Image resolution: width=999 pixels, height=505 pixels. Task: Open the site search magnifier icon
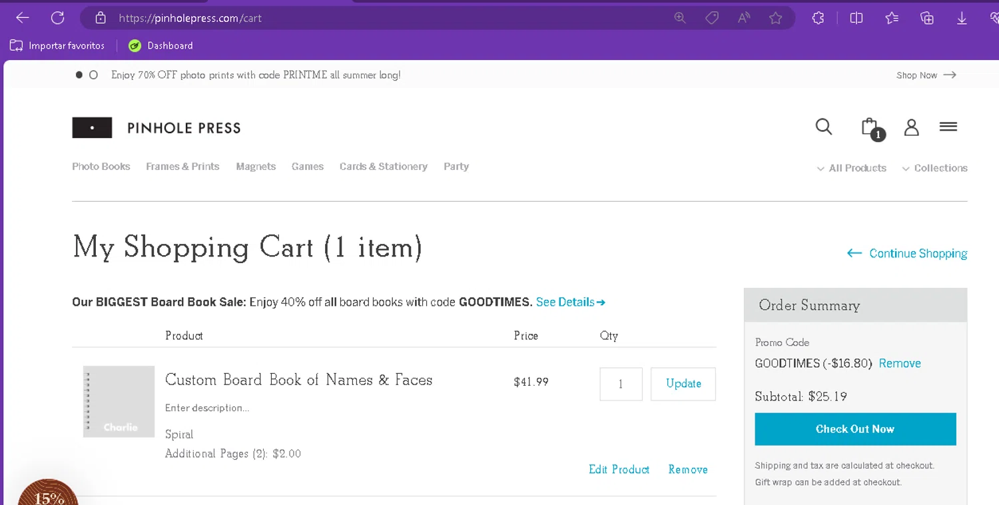[x=824, y=127]
